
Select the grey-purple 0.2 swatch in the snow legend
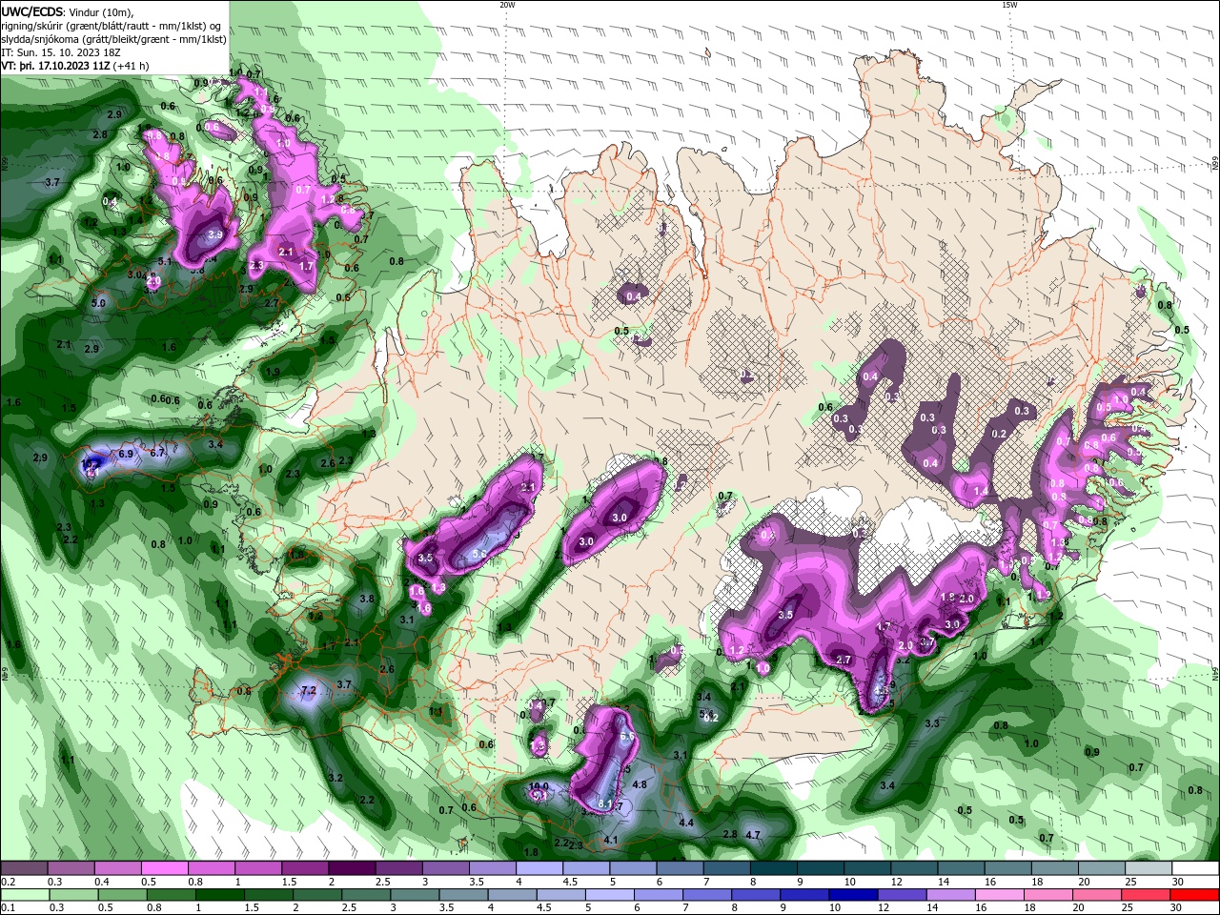click(x=24, y=868)
